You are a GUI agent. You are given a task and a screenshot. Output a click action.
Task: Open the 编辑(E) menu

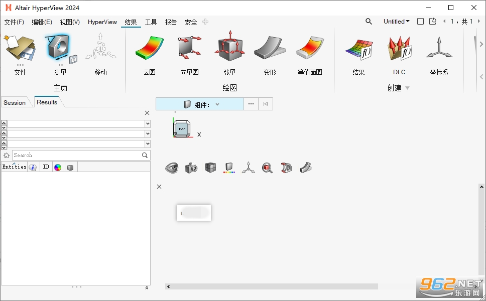42,22
